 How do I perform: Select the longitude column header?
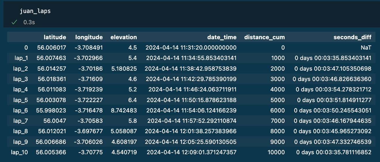pos(89,37)
